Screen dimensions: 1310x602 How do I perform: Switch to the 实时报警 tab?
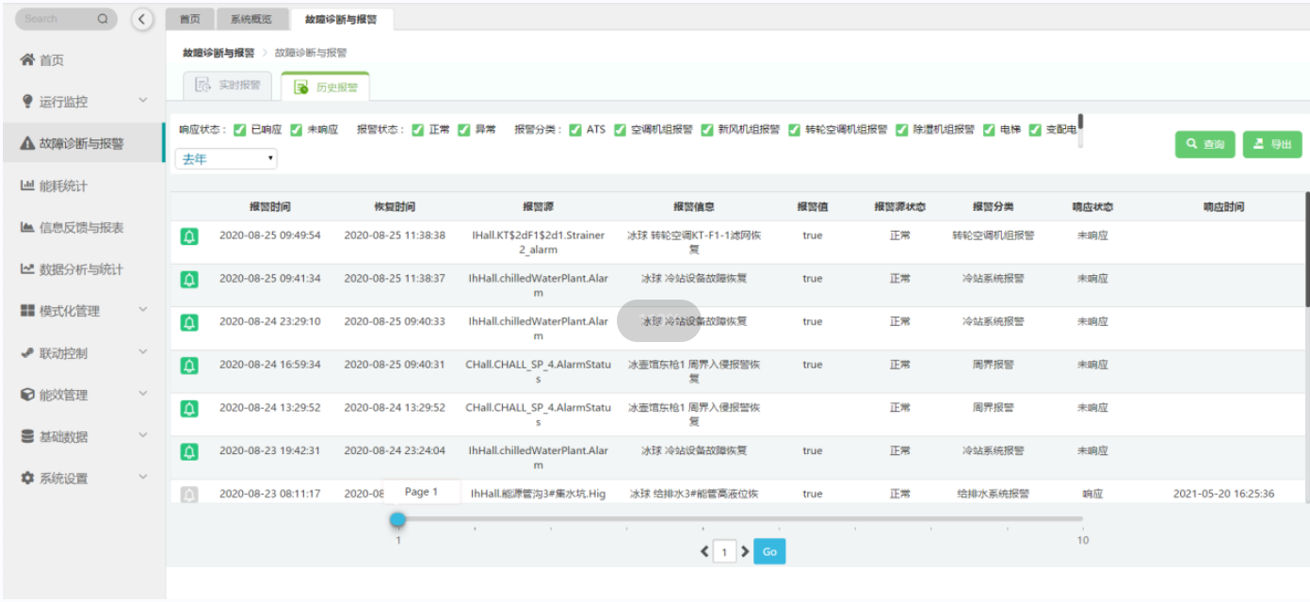coord(228,86)
